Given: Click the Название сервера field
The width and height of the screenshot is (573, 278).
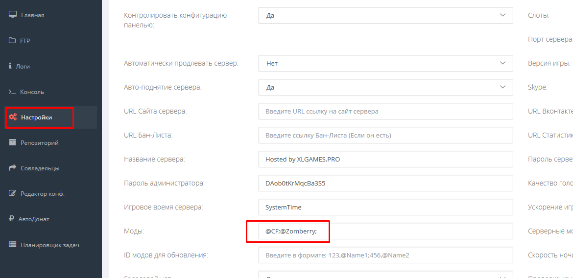Looking at the screenshot, I should coord(385,159).
